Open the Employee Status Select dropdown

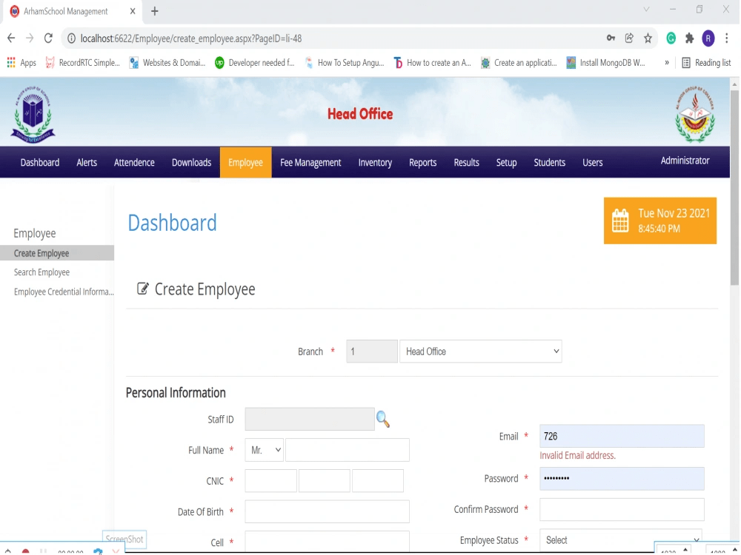coord(621,540)
